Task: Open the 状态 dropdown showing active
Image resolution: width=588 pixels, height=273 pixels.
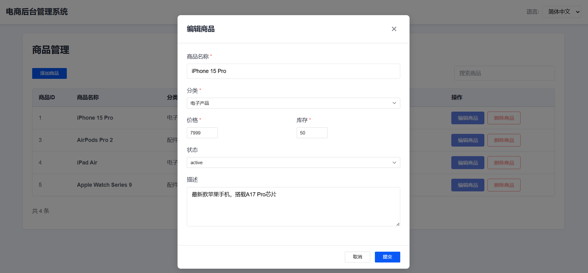Action: coord(293,162)
